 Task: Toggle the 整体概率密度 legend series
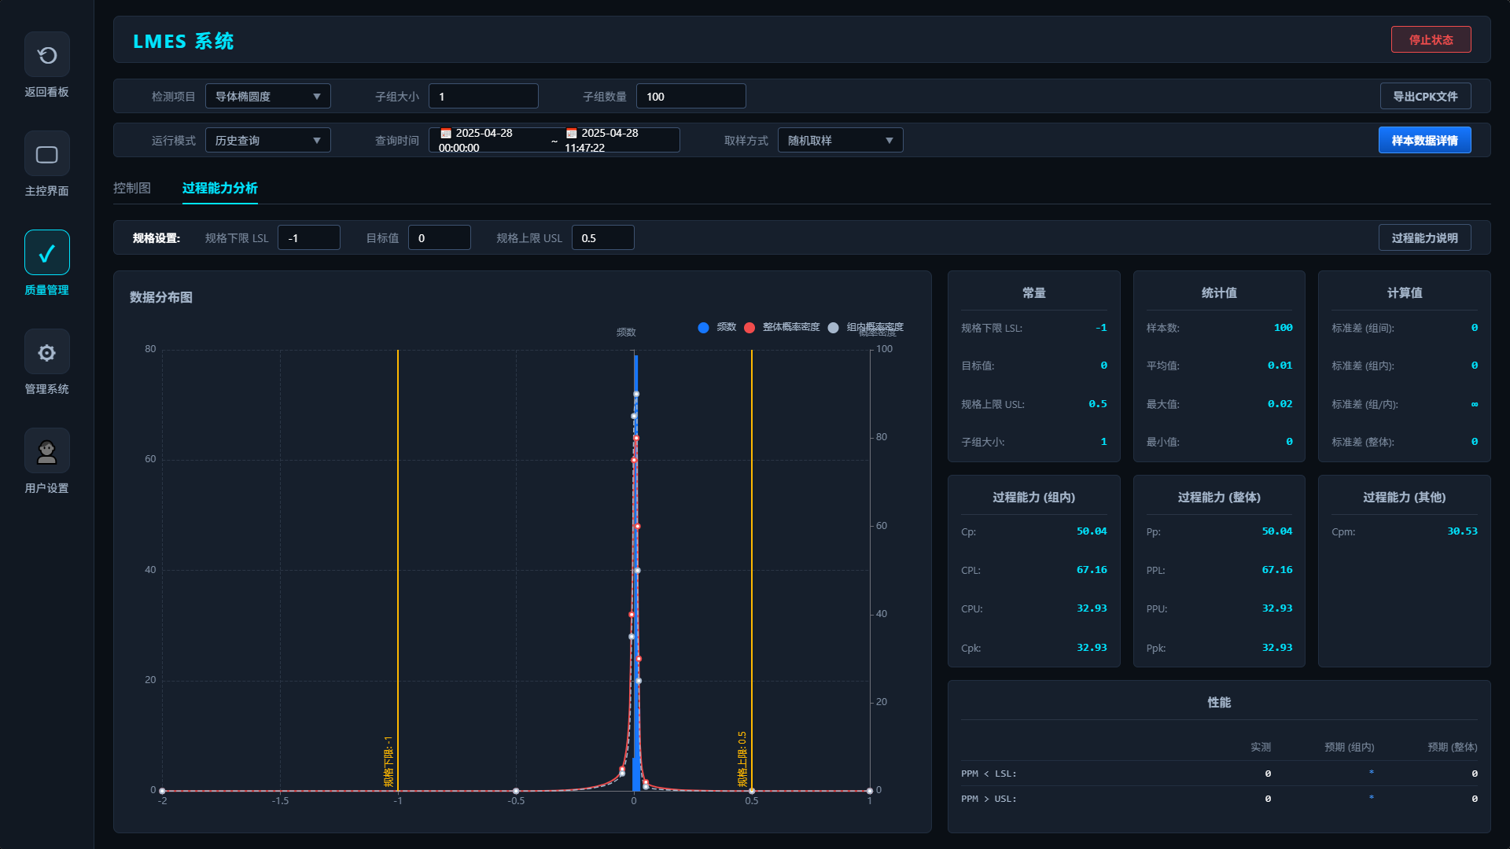coord(782,327)
